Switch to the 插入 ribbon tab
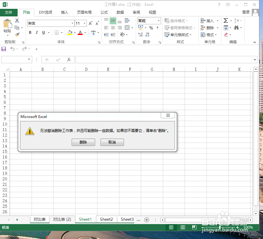The height and width of the screenshot is (239, 263). point(64,12)
